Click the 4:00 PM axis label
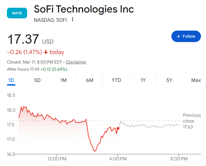206x166 pixels. 118,159
